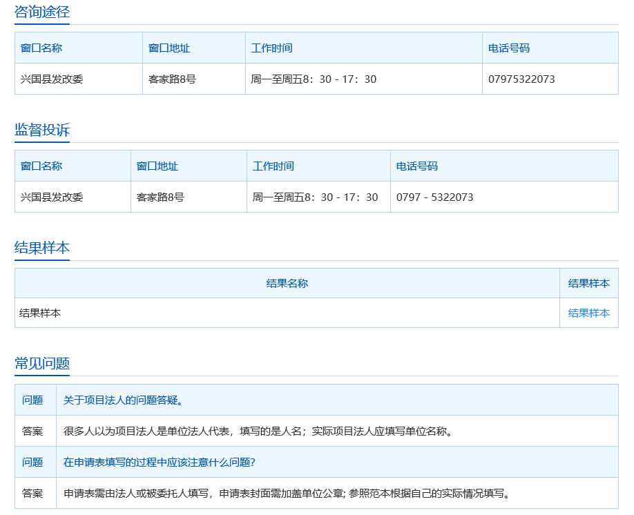This screenshot has width=634, height=515.
Task: Open the 咨询途径 section heading
Action: pyautogui.click(x=42, y=12)
